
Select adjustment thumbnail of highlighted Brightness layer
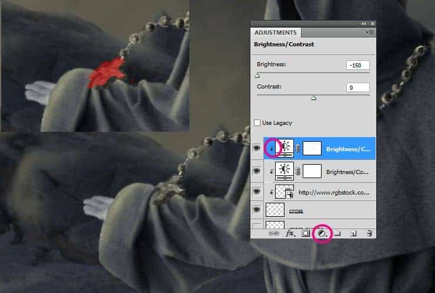point(285,148)
